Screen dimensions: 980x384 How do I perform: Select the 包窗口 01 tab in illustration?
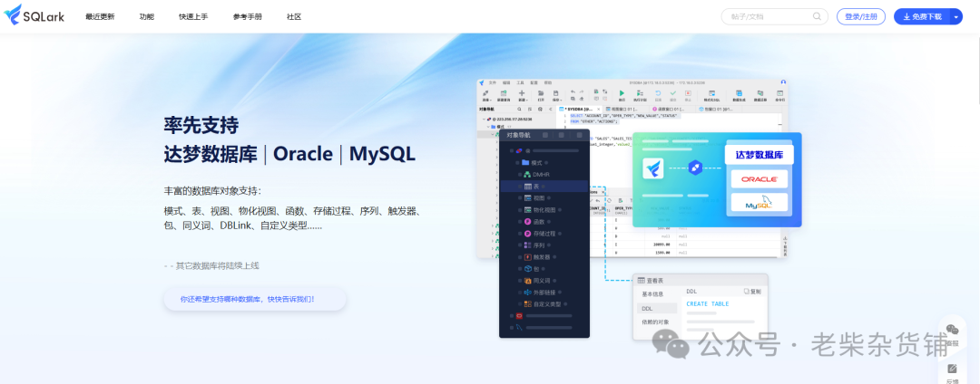coord(719,109)
